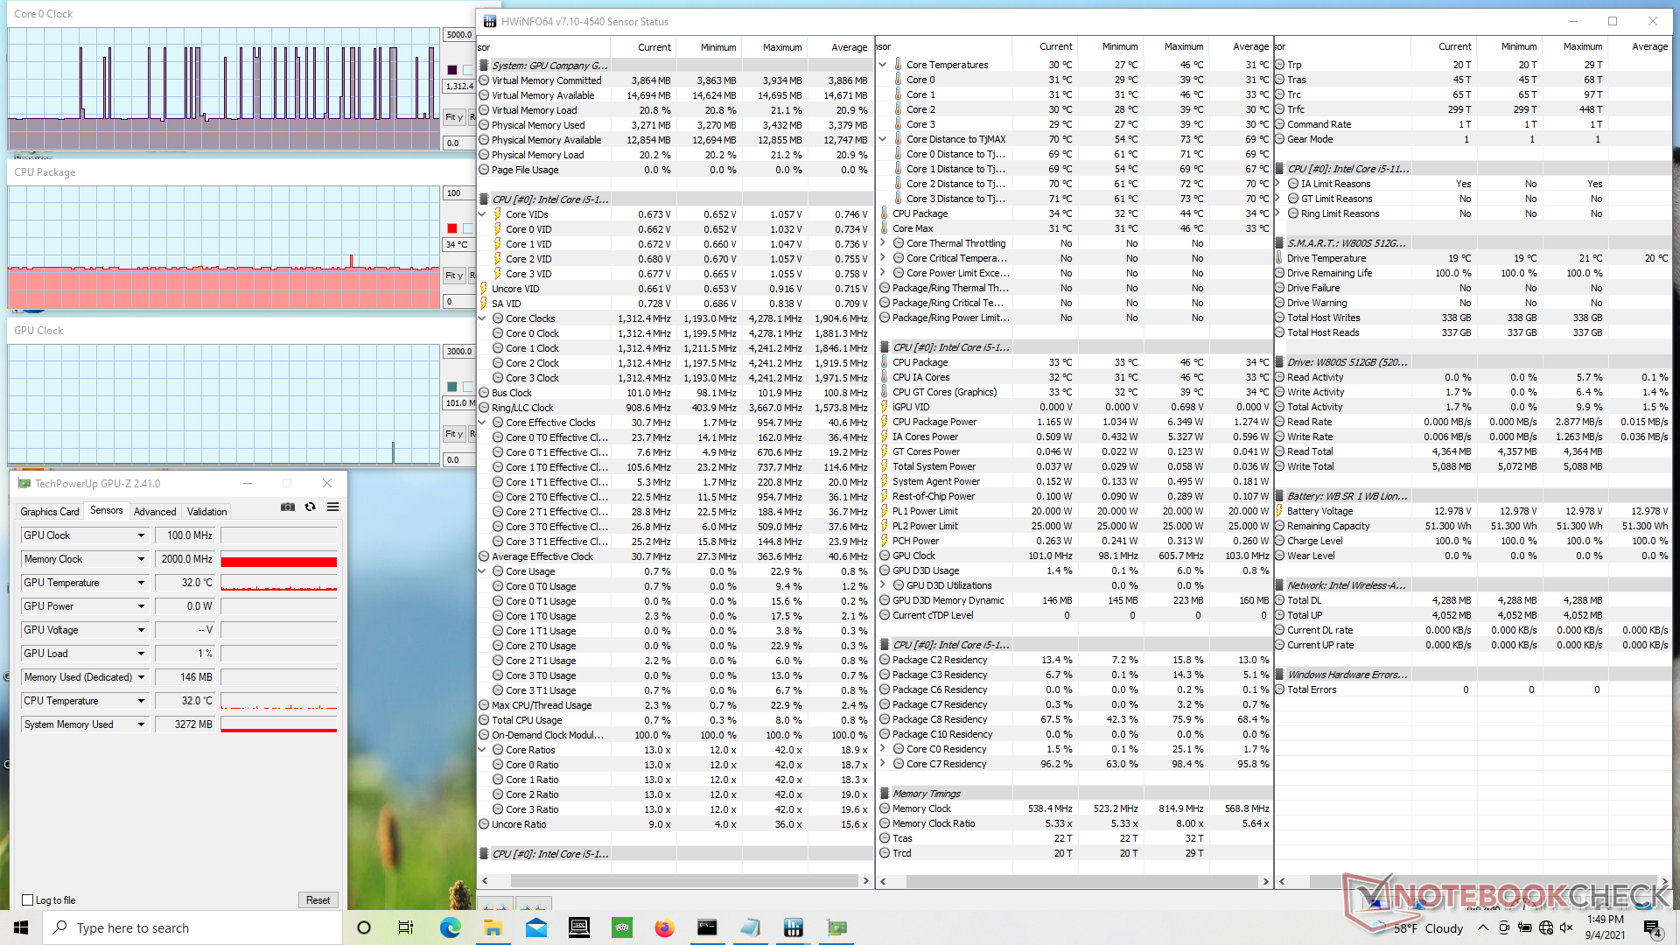
Task: Click the thermometer icon next to CPU Package temperature
Action: tap(885, 213)
